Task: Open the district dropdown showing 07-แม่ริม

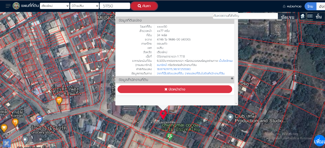Action: point(84,6)
